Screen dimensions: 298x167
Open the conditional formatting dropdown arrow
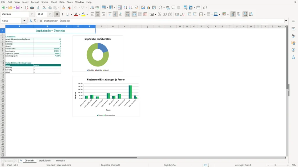click(x=228, y=14)
